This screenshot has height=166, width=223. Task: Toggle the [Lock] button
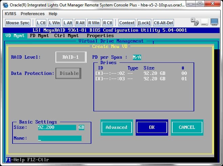coord(144,23)
